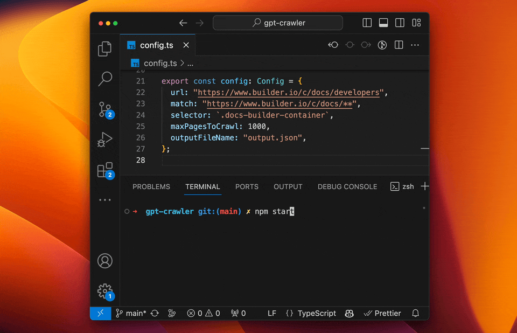517x333 pixels.
Task: Open the Explorer icon in the Activity Bar
Action: [105, 48]
